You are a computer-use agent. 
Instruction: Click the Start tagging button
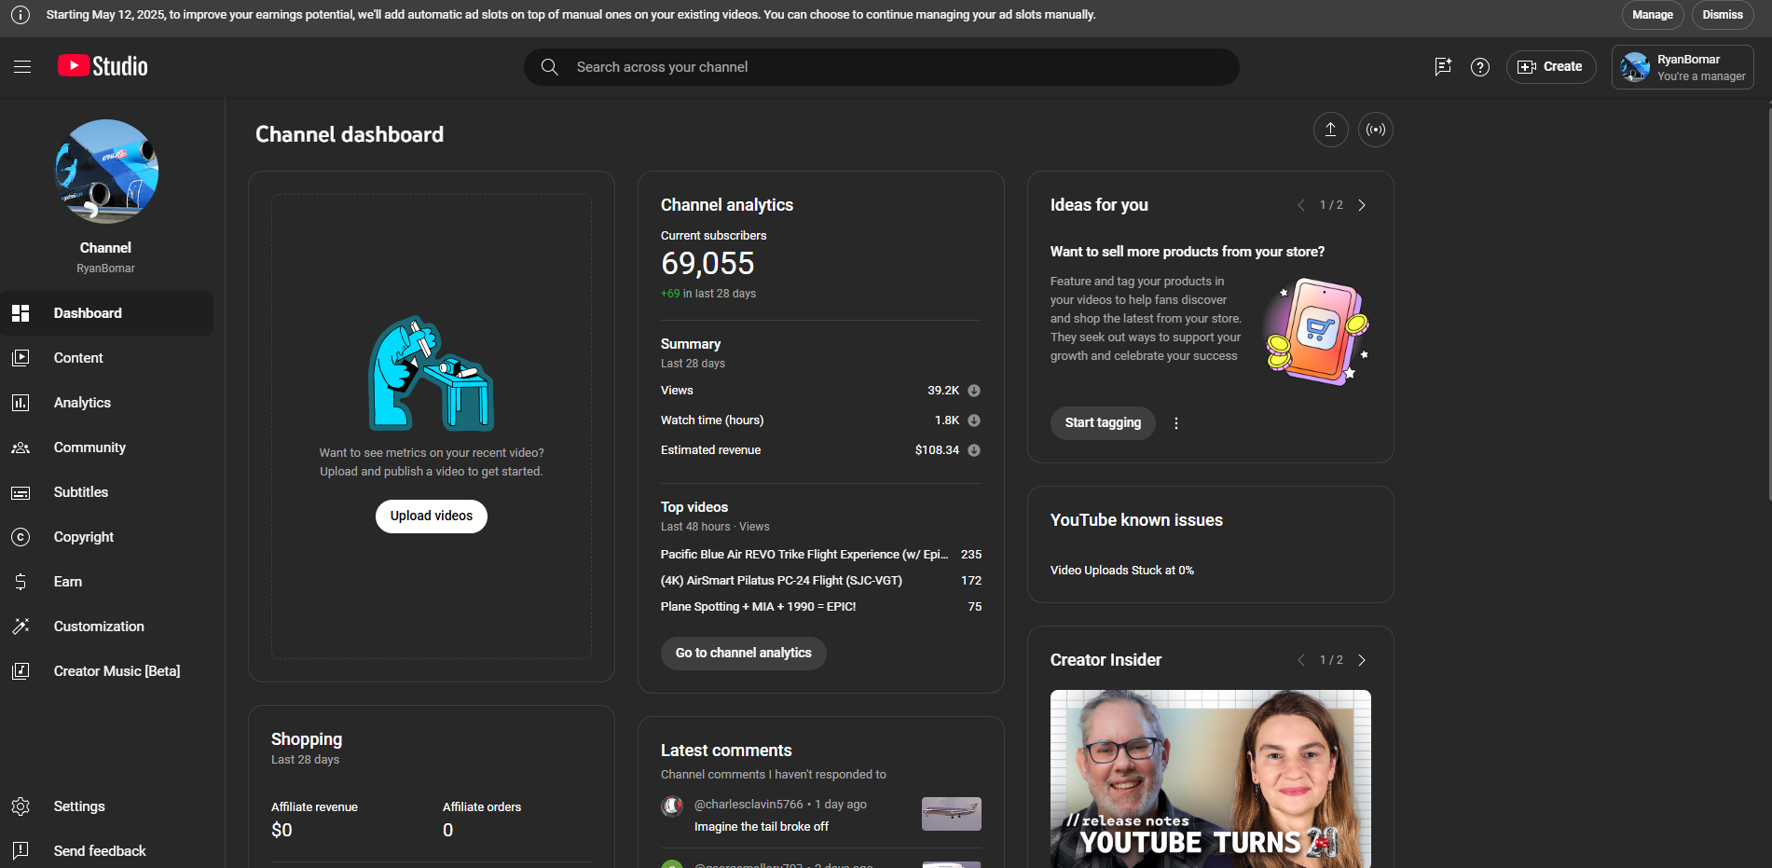coord(1103,423)
